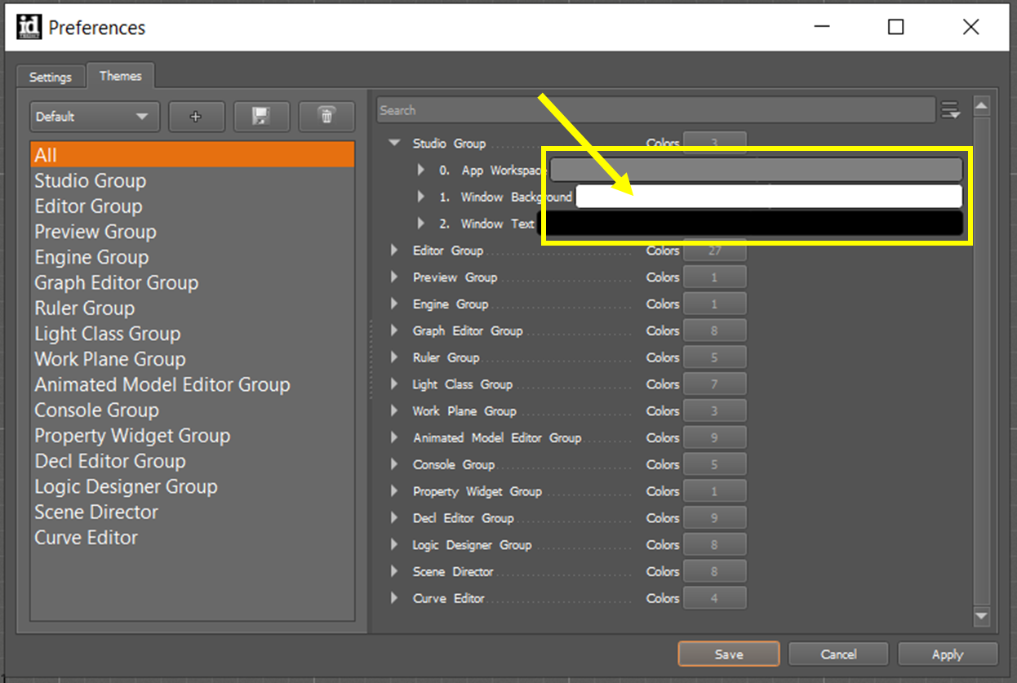
Task: Select Console Group in the left list
Action: coord(193,410)
